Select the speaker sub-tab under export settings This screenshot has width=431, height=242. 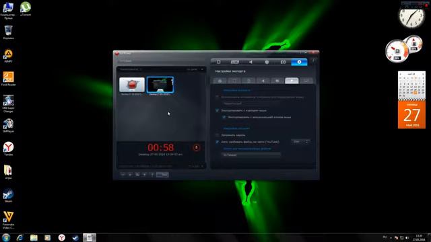[x=263, y=81]
